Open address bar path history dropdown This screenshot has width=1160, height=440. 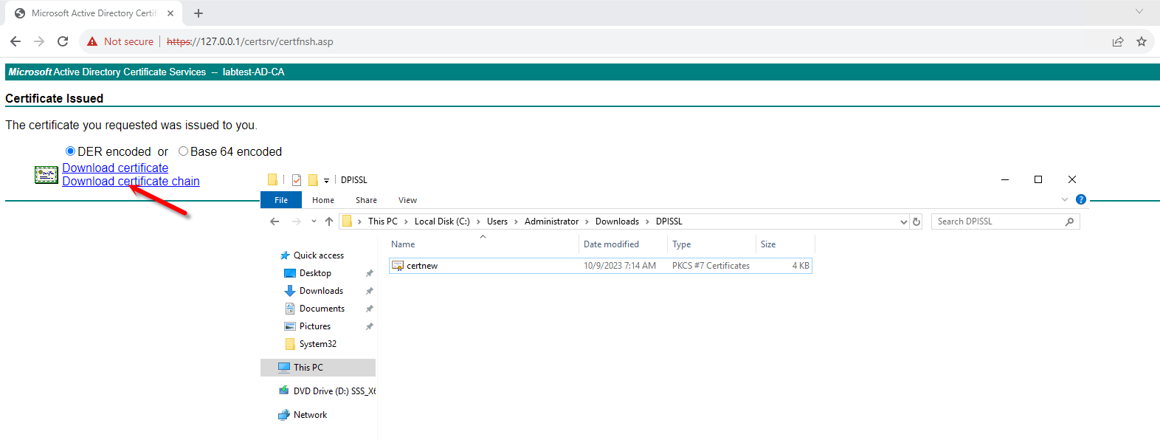(x=904, y=221)
